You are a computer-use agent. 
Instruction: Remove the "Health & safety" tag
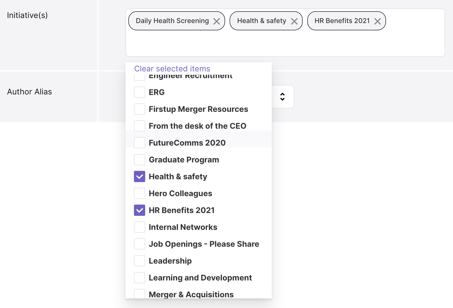click(x=295, y=21)
